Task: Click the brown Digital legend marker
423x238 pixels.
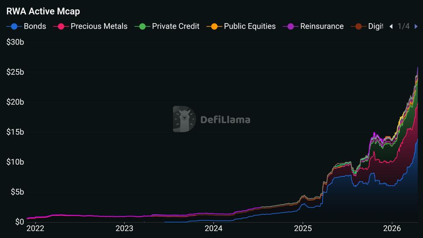Action: 359,26
